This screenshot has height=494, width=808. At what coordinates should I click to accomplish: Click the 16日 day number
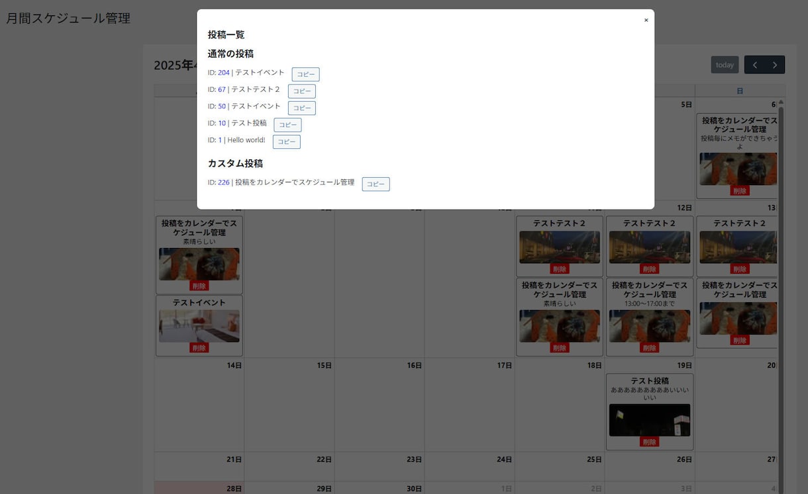click(x=414, y=365)
